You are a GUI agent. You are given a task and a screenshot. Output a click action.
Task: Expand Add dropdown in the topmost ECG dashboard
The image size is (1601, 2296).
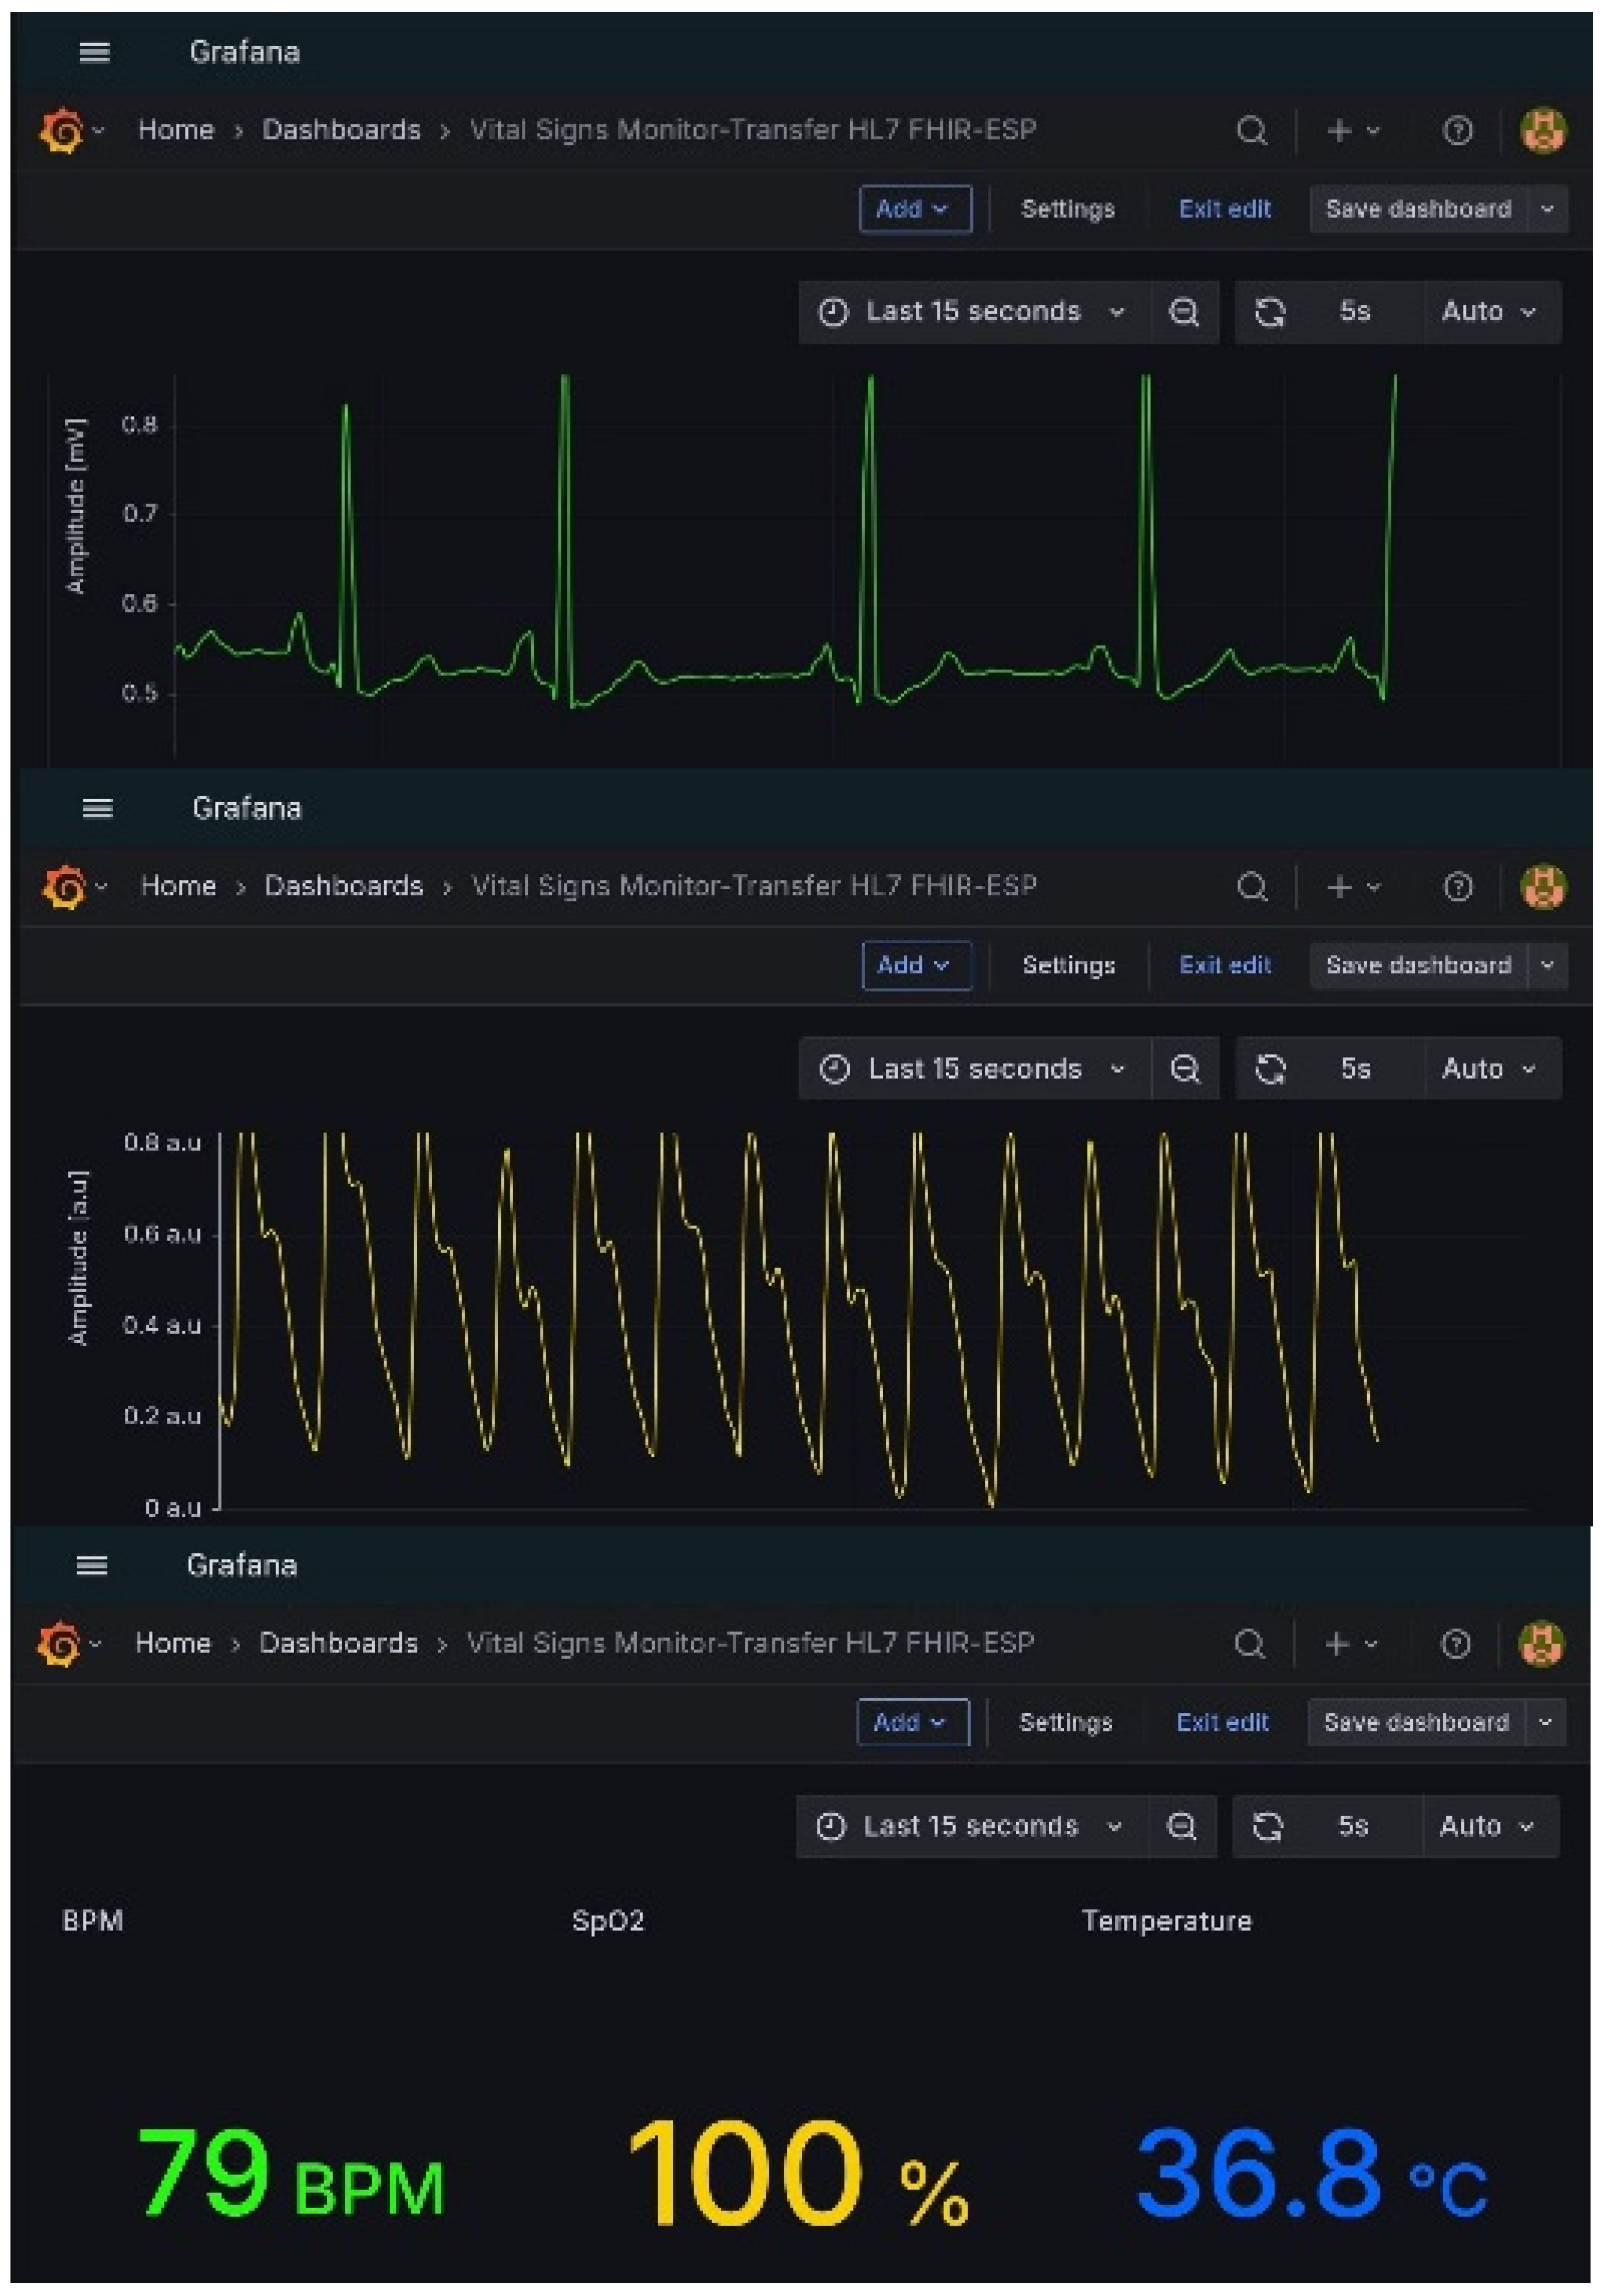(914, 209)
